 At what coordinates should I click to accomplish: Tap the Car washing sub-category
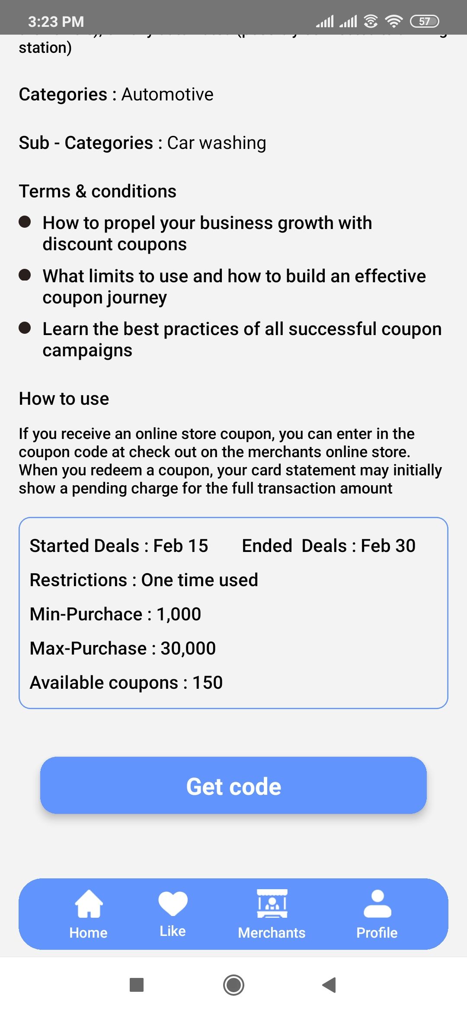click(x=217, y=143)
